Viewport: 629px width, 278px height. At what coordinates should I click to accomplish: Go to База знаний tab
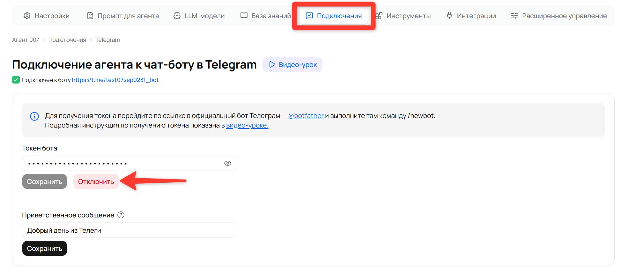click(x=265, y=16)
